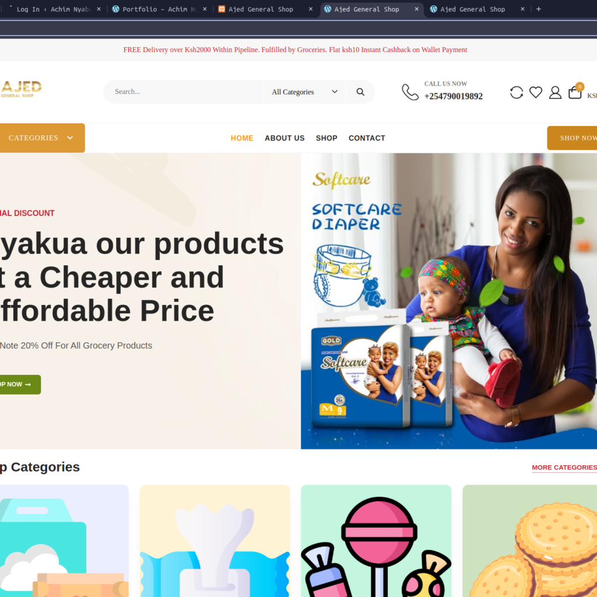Open the CONTACT menu item

click(367, 138)
